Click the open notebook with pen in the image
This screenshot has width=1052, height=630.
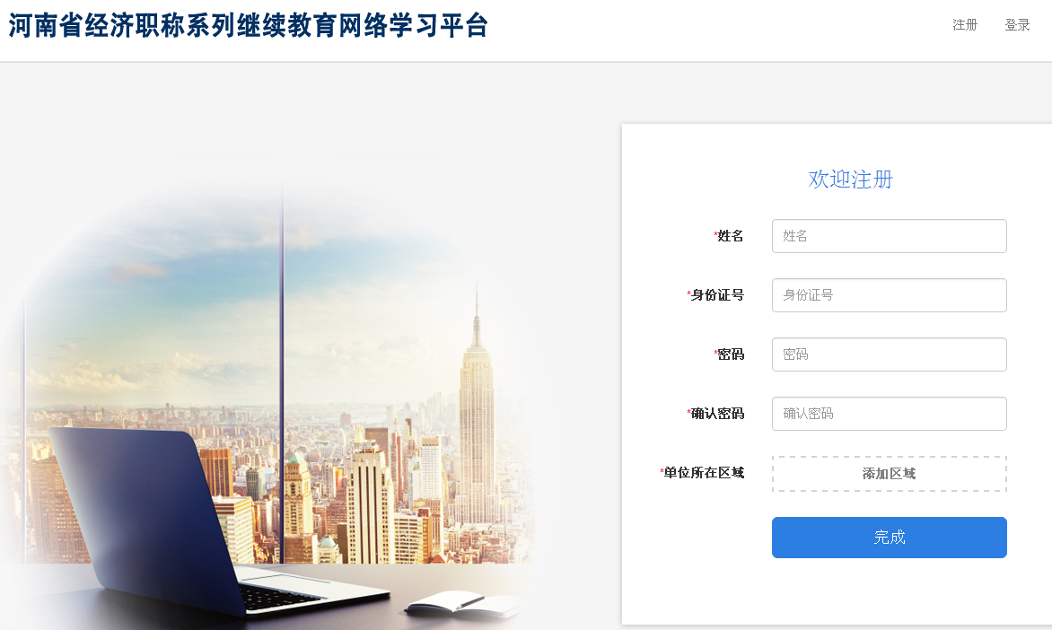coord(463,602)
